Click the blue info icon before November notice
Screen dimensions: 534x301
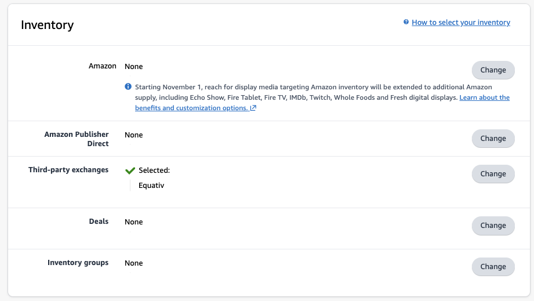click(x=128, y=86)
